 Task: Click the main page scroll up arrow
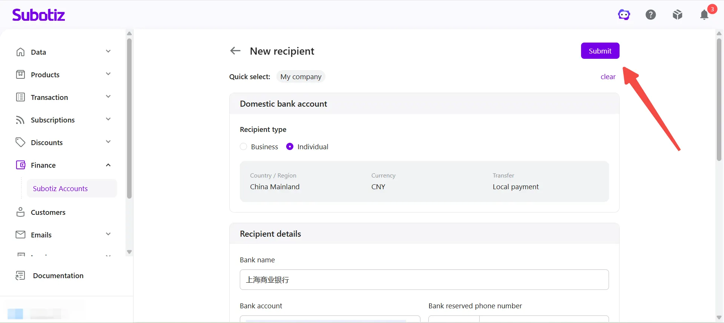(719, 34)
